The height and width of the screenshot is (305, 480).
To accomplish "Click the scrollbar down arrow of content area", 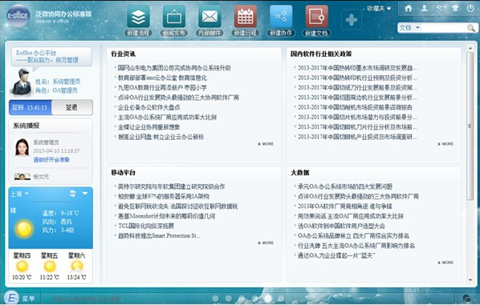I will (470, 280).
